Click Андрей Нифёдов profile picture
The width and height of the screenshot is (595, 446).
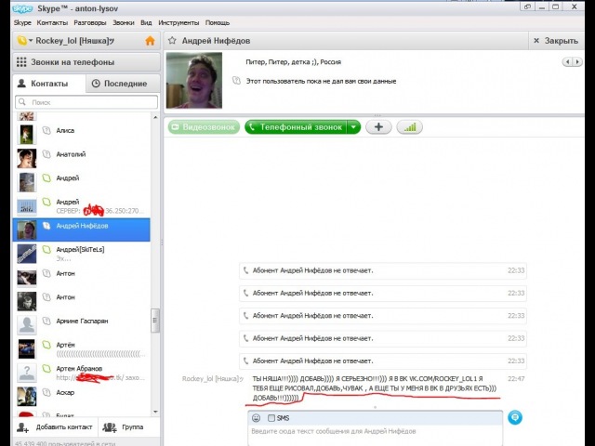point(194,81)
